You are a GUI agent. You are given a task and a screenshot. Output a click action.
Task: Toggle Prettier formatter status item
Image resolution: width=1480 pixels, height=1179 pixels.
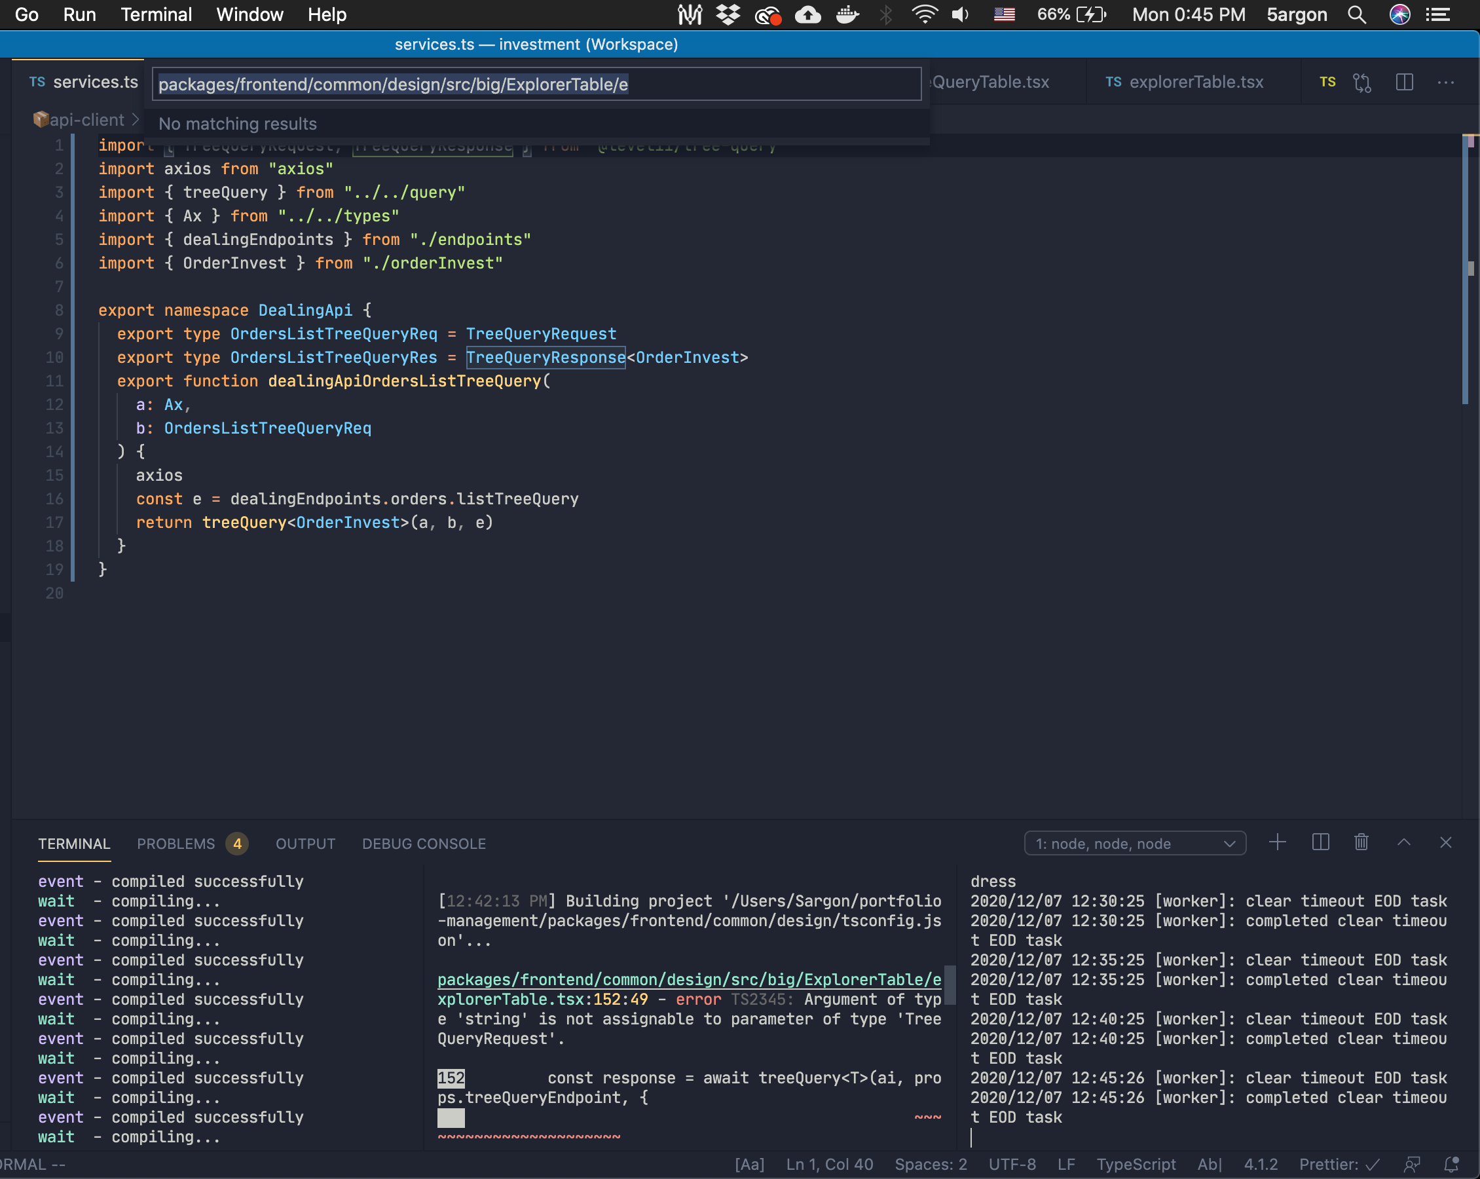click(x=1339, y=1165)
